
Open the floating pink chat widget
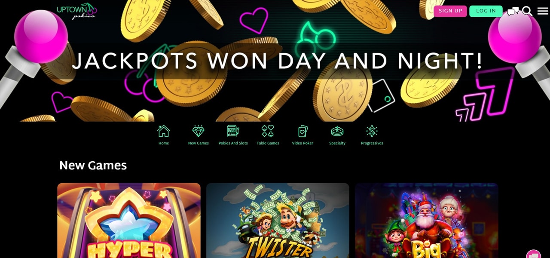tap(534, 254)
